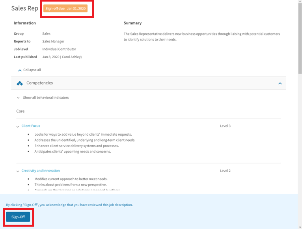Select the Collapse all text label
This screenshot has width=302, height=229.
pyautogui.click(x=32, y=70)
